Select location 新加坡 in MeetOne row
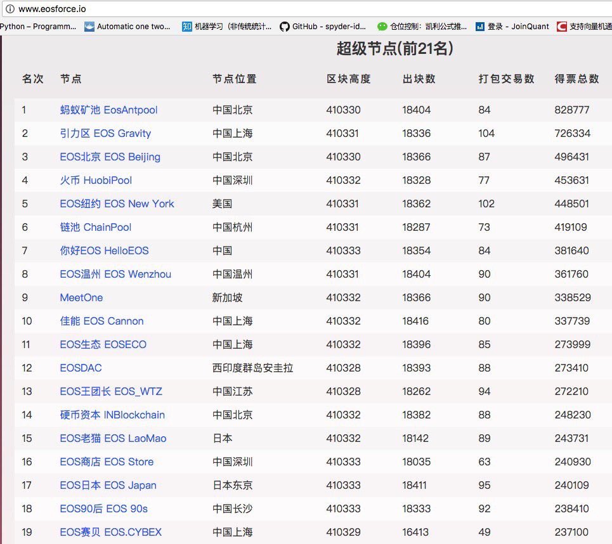Viewport: 612px width, 544px height. 227,297
